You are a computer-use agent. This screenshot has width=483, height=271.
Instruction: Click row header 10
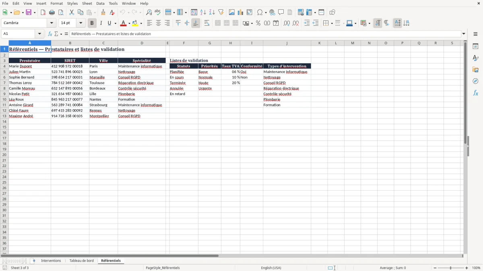4,100
